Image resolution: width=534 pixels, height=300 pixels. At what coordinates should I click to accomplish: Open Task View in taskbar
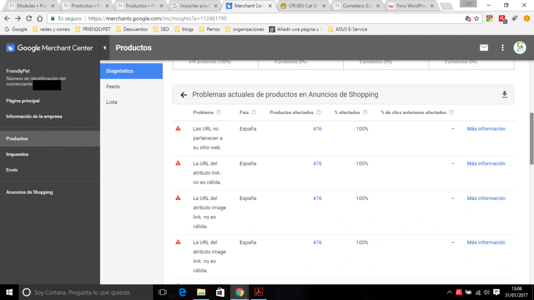[163, 292]
